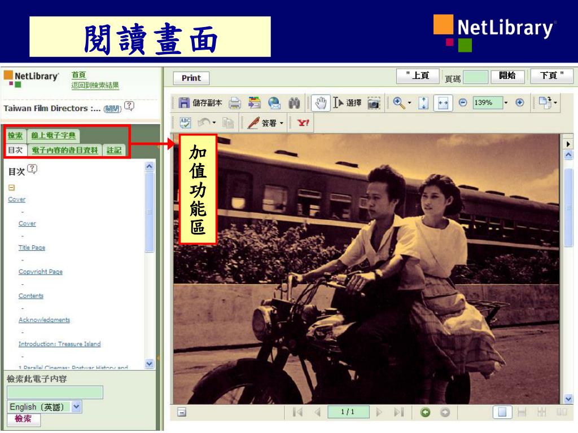This screenshot has width=578, height=433.
Task: Click the help icon beside 目次 heading
Action: pyautogui.click(x=32, y=169)
